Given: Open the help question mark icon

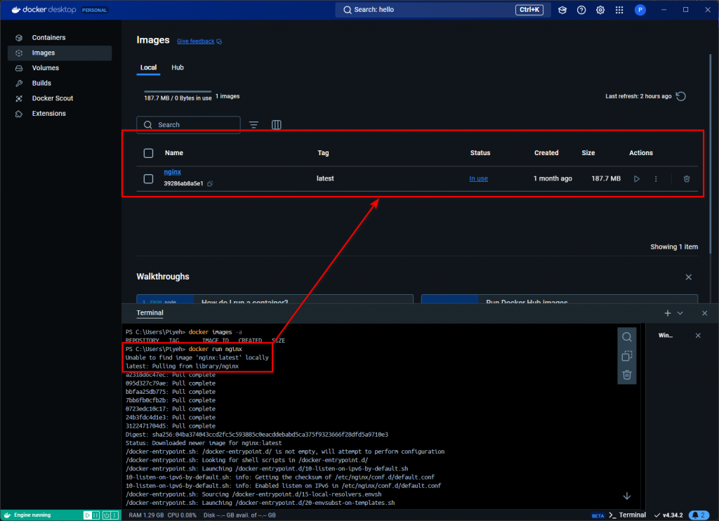Looking at the screenshot, I should (x=581, y=10).
